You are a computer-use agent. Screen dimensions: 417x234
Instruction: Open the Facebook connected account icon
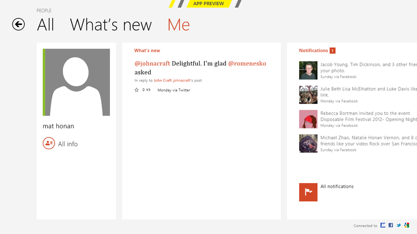point(390,225)
